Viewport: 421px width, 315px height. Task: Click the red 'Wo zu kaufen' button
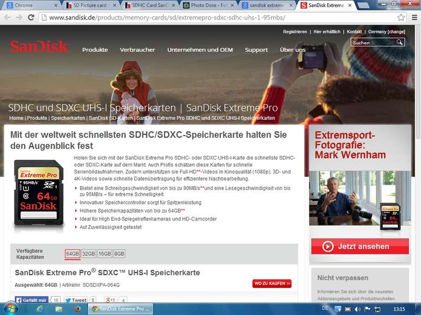pyautogui.click(x=272, y=283)
